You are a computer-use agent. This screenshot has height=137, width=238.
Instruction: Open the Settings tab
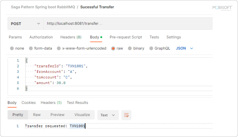[x=174, y=37]
